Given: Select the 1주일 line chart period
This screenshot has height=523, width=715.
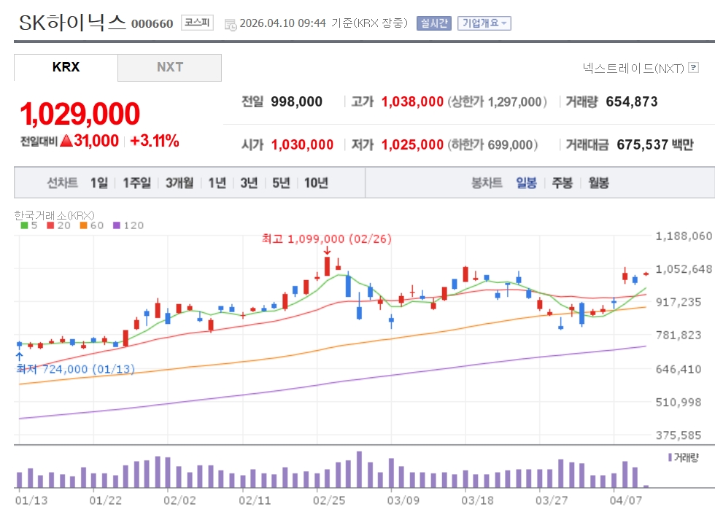Looking at the screenshot, I should (x=136, y=182).
